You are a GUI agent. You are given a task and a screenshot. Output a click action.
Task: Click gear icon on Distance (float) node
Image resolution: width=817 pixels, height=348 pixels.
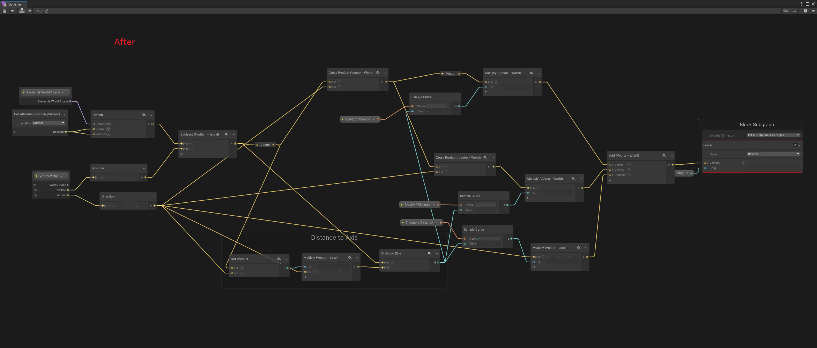click(429, 253)
